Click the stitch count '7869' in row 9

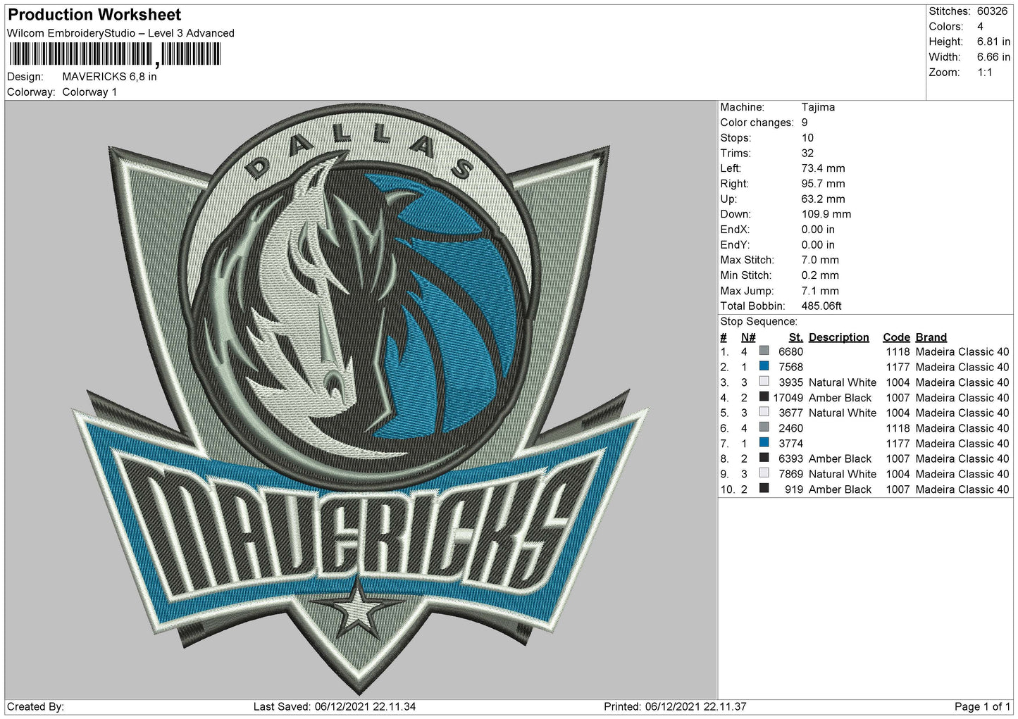(790, 474)
